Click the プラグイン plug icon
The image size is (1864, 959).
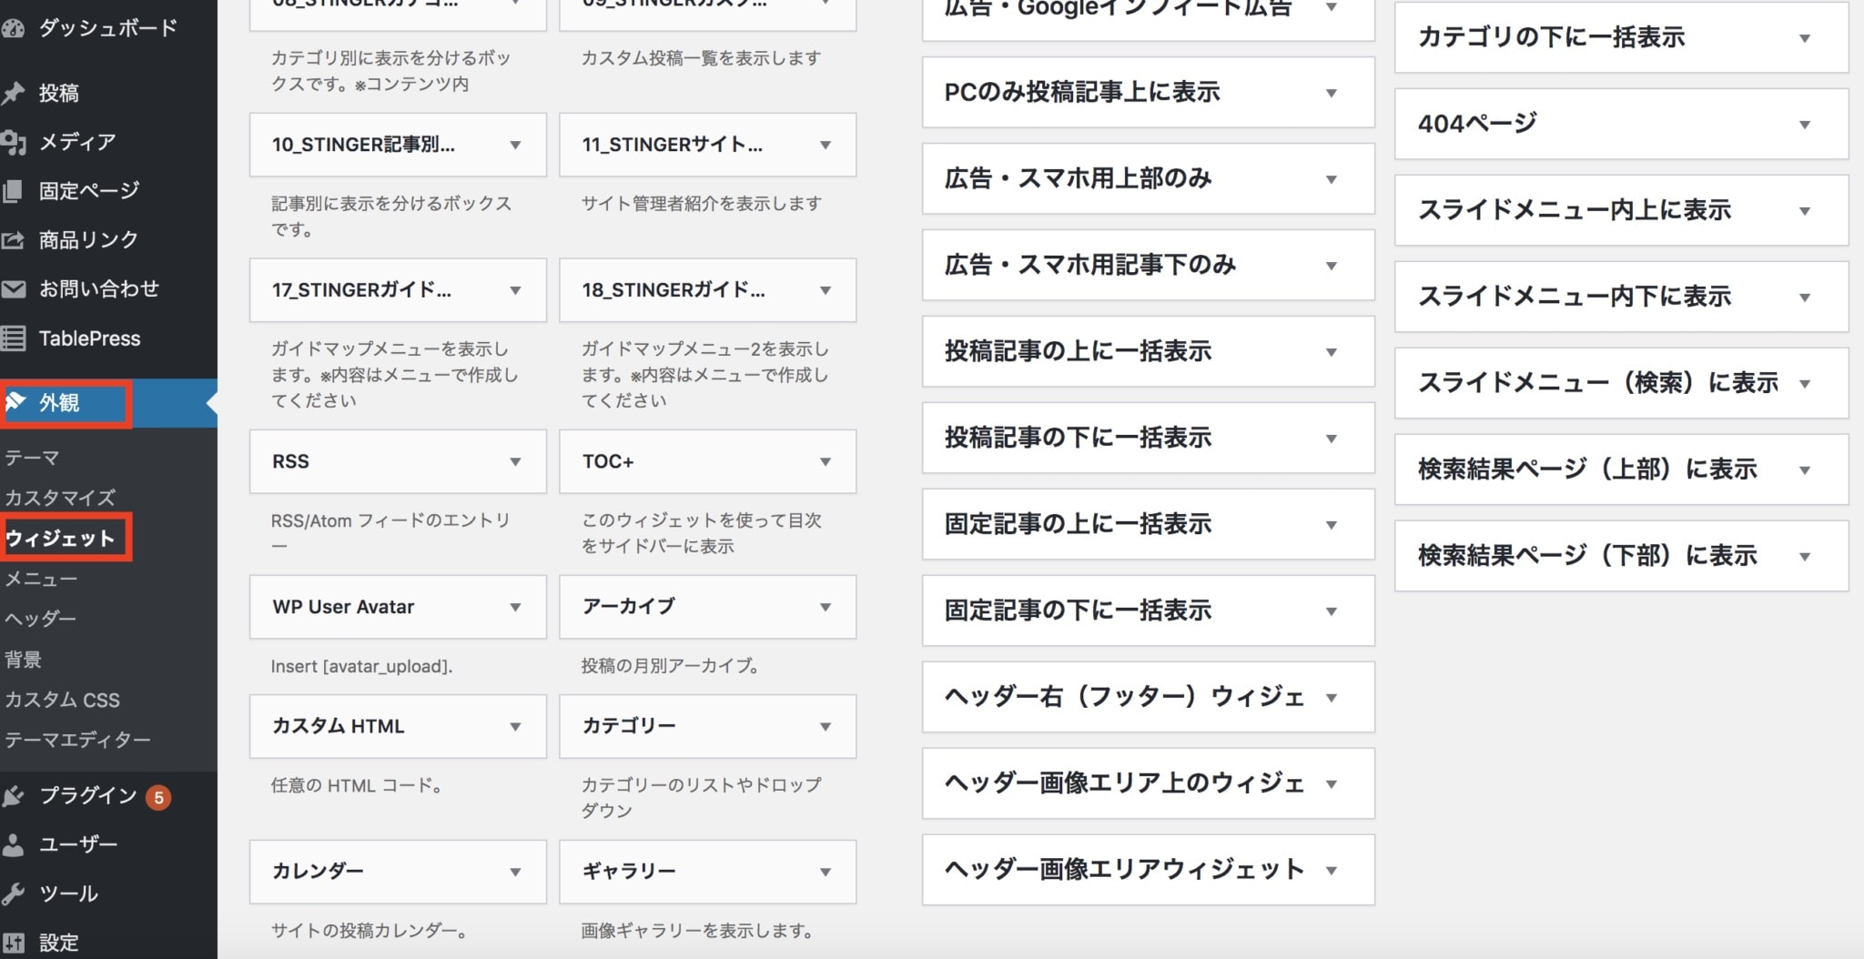[13, 796]
